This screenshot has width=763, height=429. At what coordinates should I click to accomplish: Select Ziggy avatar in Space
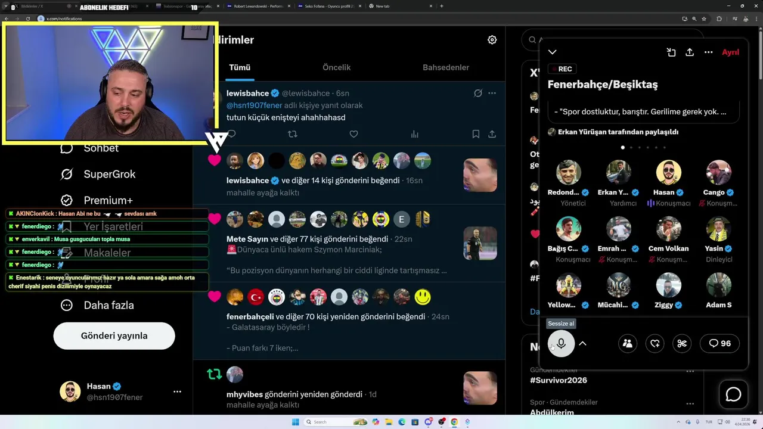(x=669, y=285)
